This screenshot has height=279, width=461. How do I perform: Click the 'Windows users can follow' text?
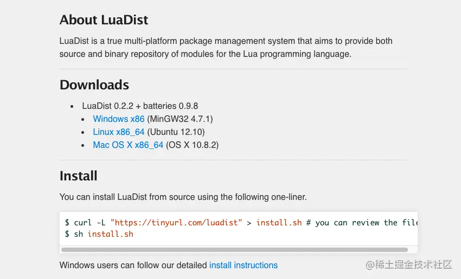133,265
